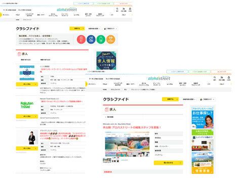
Task: Click yellow details button under the blue ship thumbnail
Action: click(x=27, y=84)
